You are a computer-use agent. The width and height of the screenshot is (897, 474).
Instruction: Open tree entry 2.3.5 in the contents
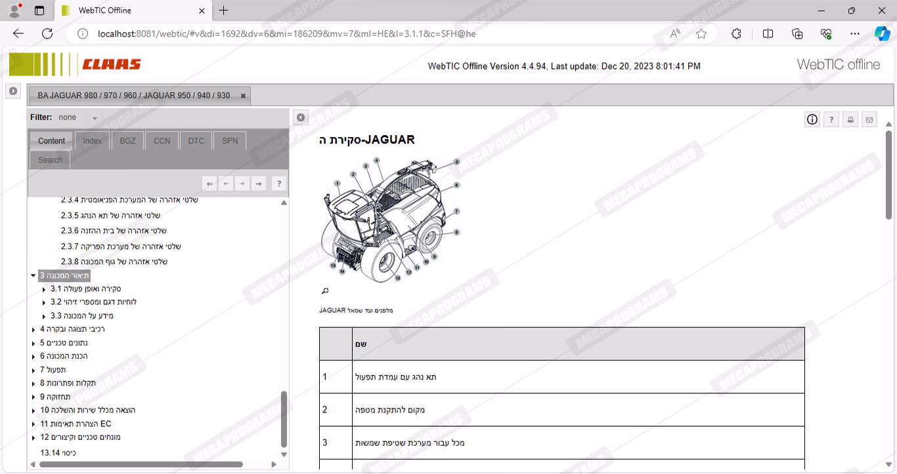click(x=110, y=215)
